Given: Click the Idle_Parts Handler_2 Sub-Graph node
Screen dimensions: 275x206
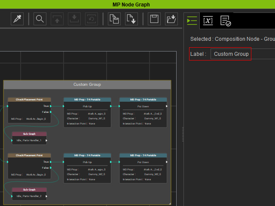Looking at the screenshot, I should (29, 194).
